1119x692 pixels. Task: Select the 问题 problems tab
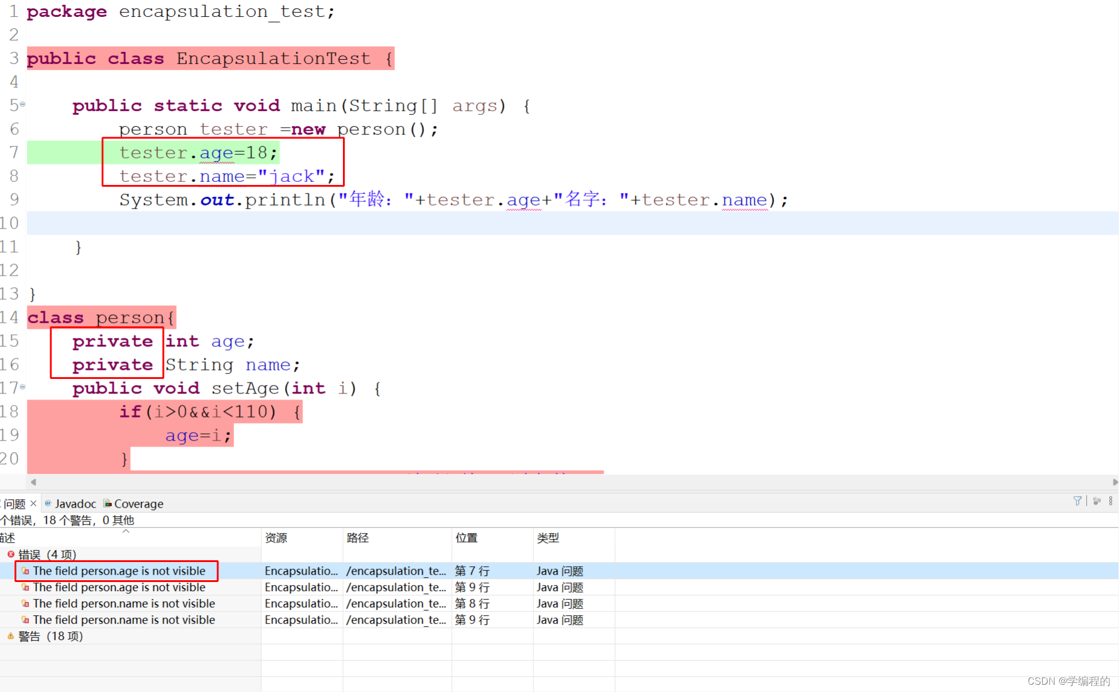tap(15, 503)
